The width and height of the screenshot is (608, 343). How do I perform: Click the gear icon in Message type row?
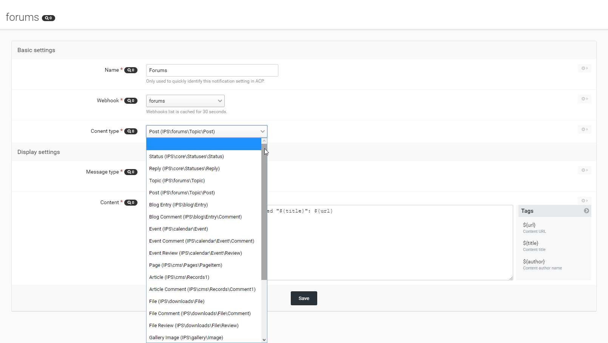point(584,170)
